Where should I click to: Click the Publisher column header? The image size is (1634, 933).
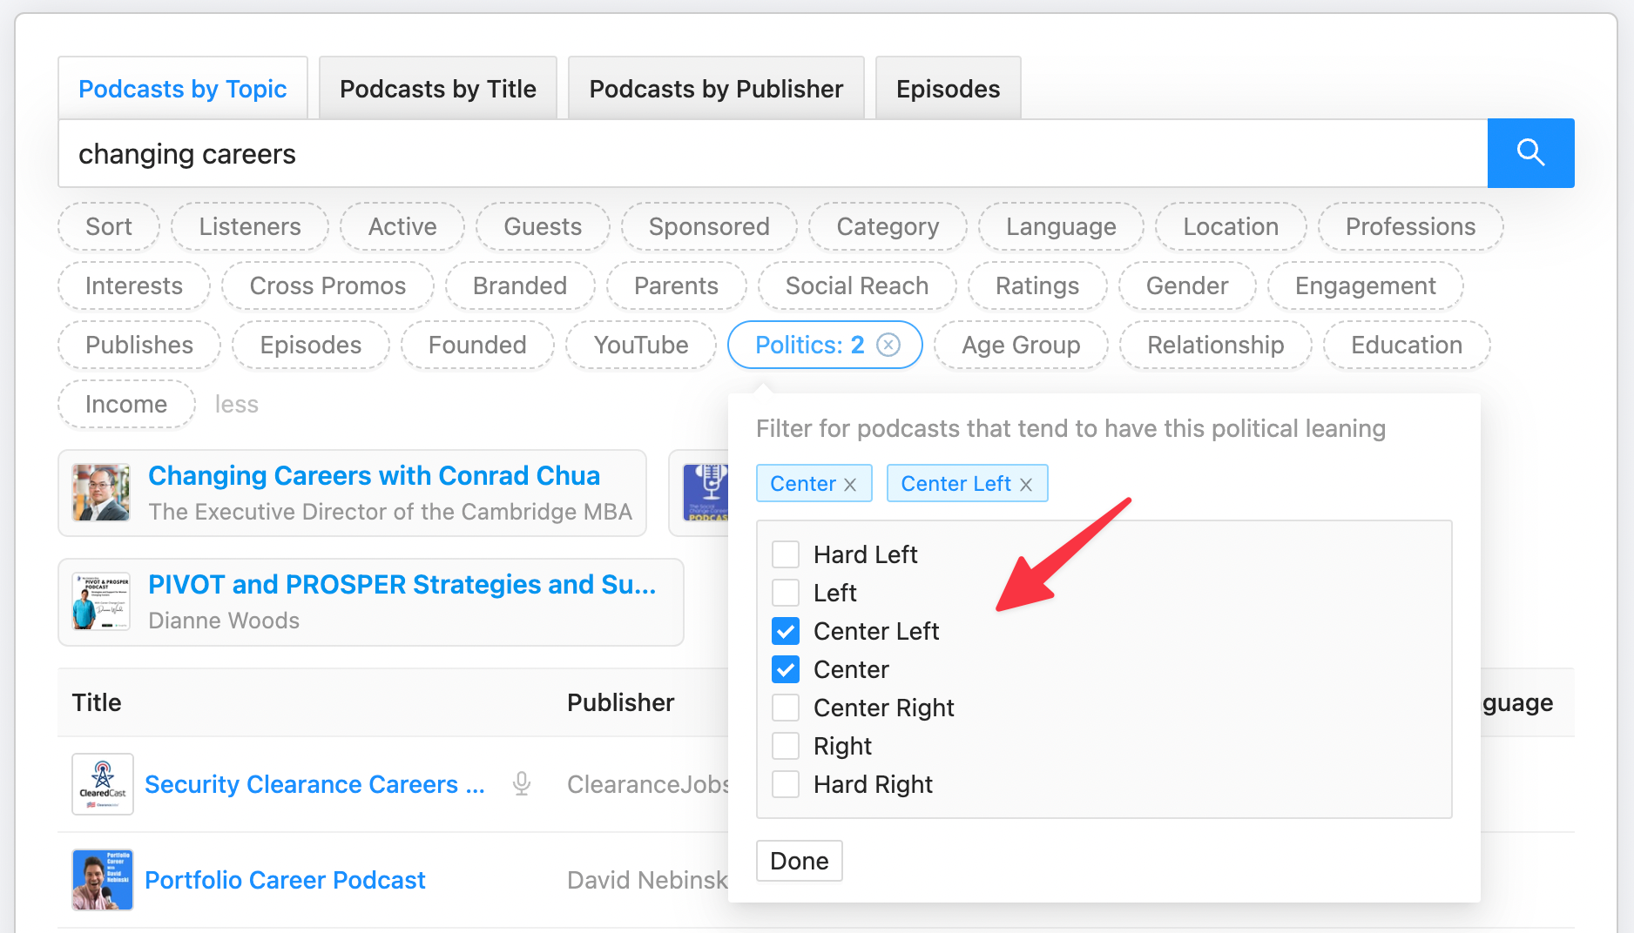[620, 702]
